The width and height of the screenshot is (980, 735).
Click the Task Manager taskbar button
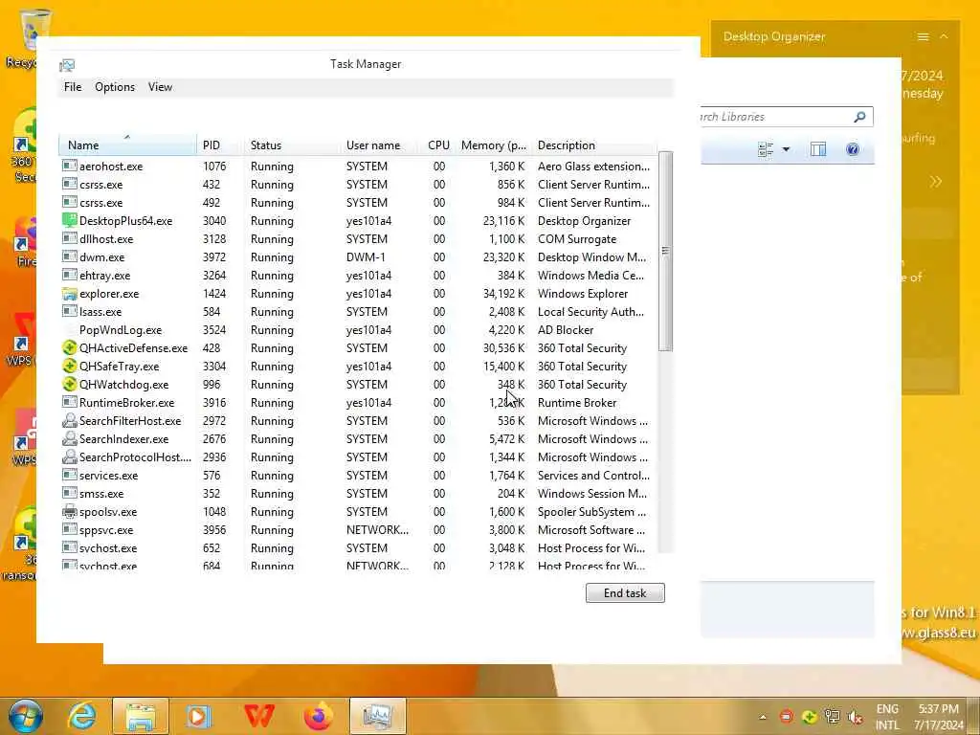[x=377, y=716]
